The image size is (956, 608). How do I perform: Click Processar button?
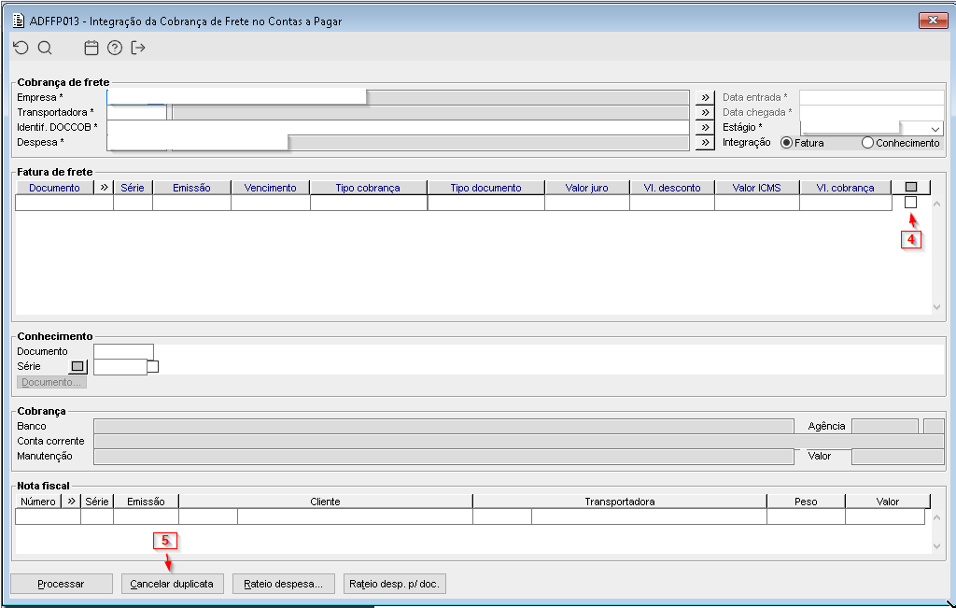61,584
